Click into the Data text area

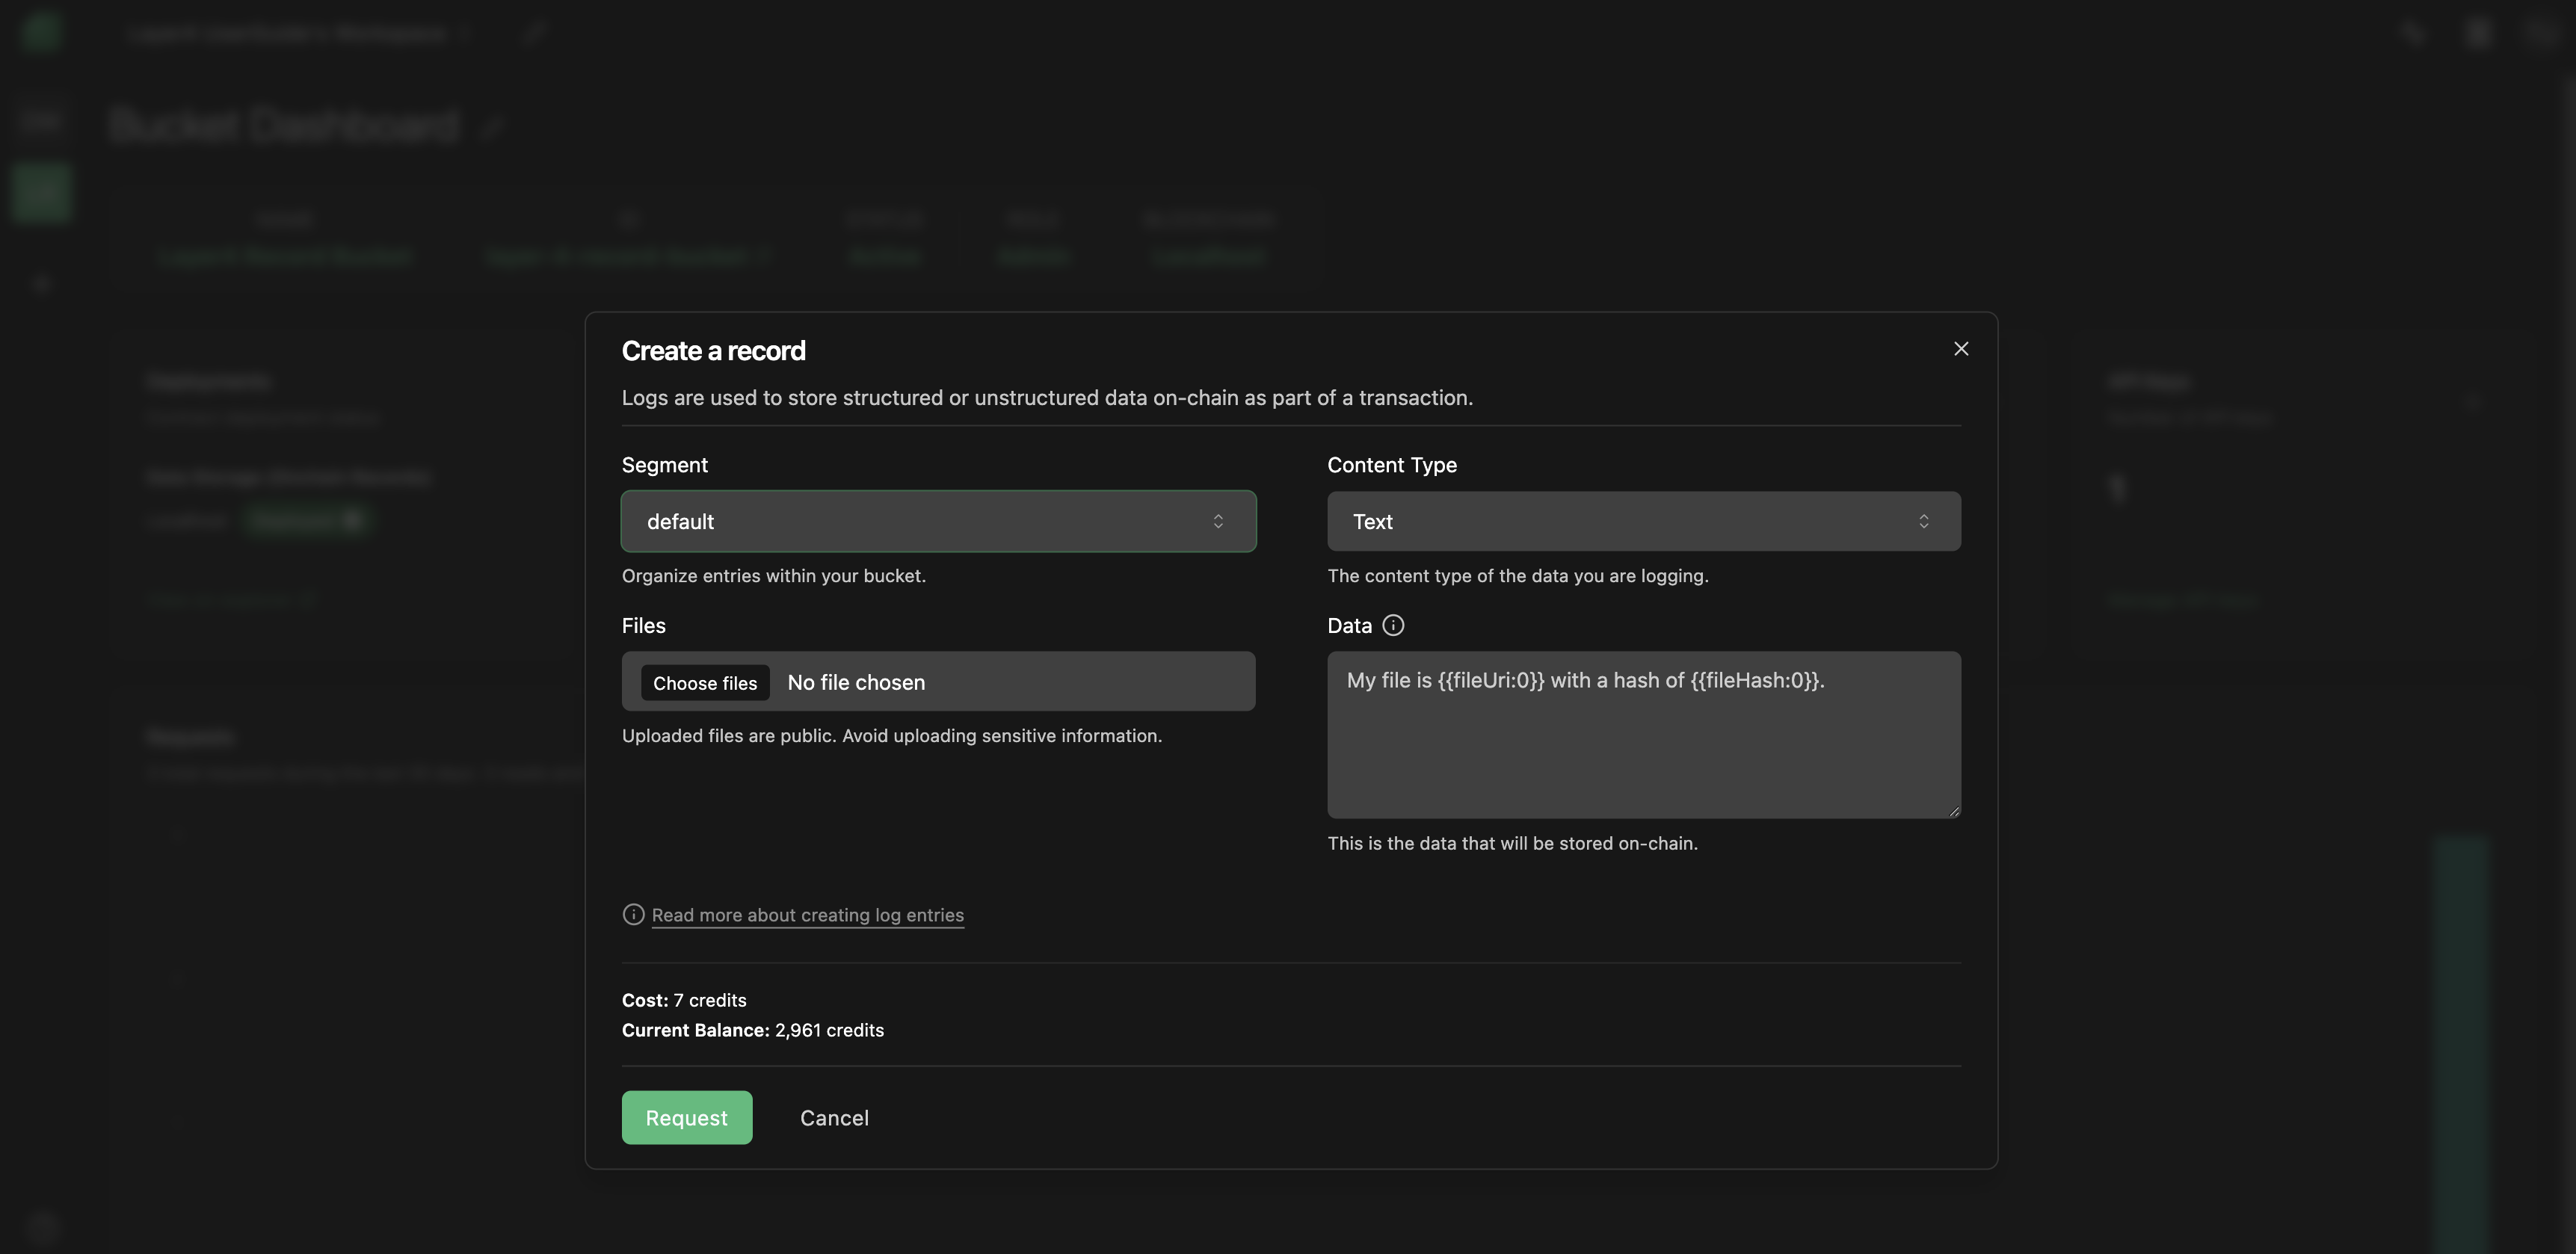pos(1643,735)
